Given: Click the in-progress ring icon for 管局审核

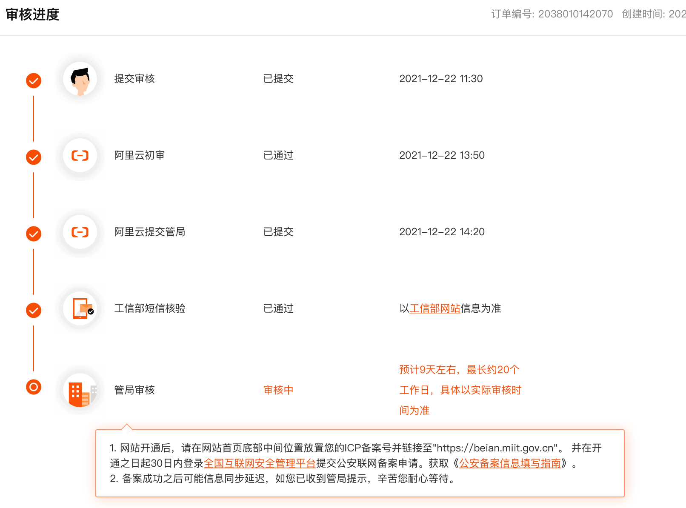Looking at the screenshot, I should [34, 387].
